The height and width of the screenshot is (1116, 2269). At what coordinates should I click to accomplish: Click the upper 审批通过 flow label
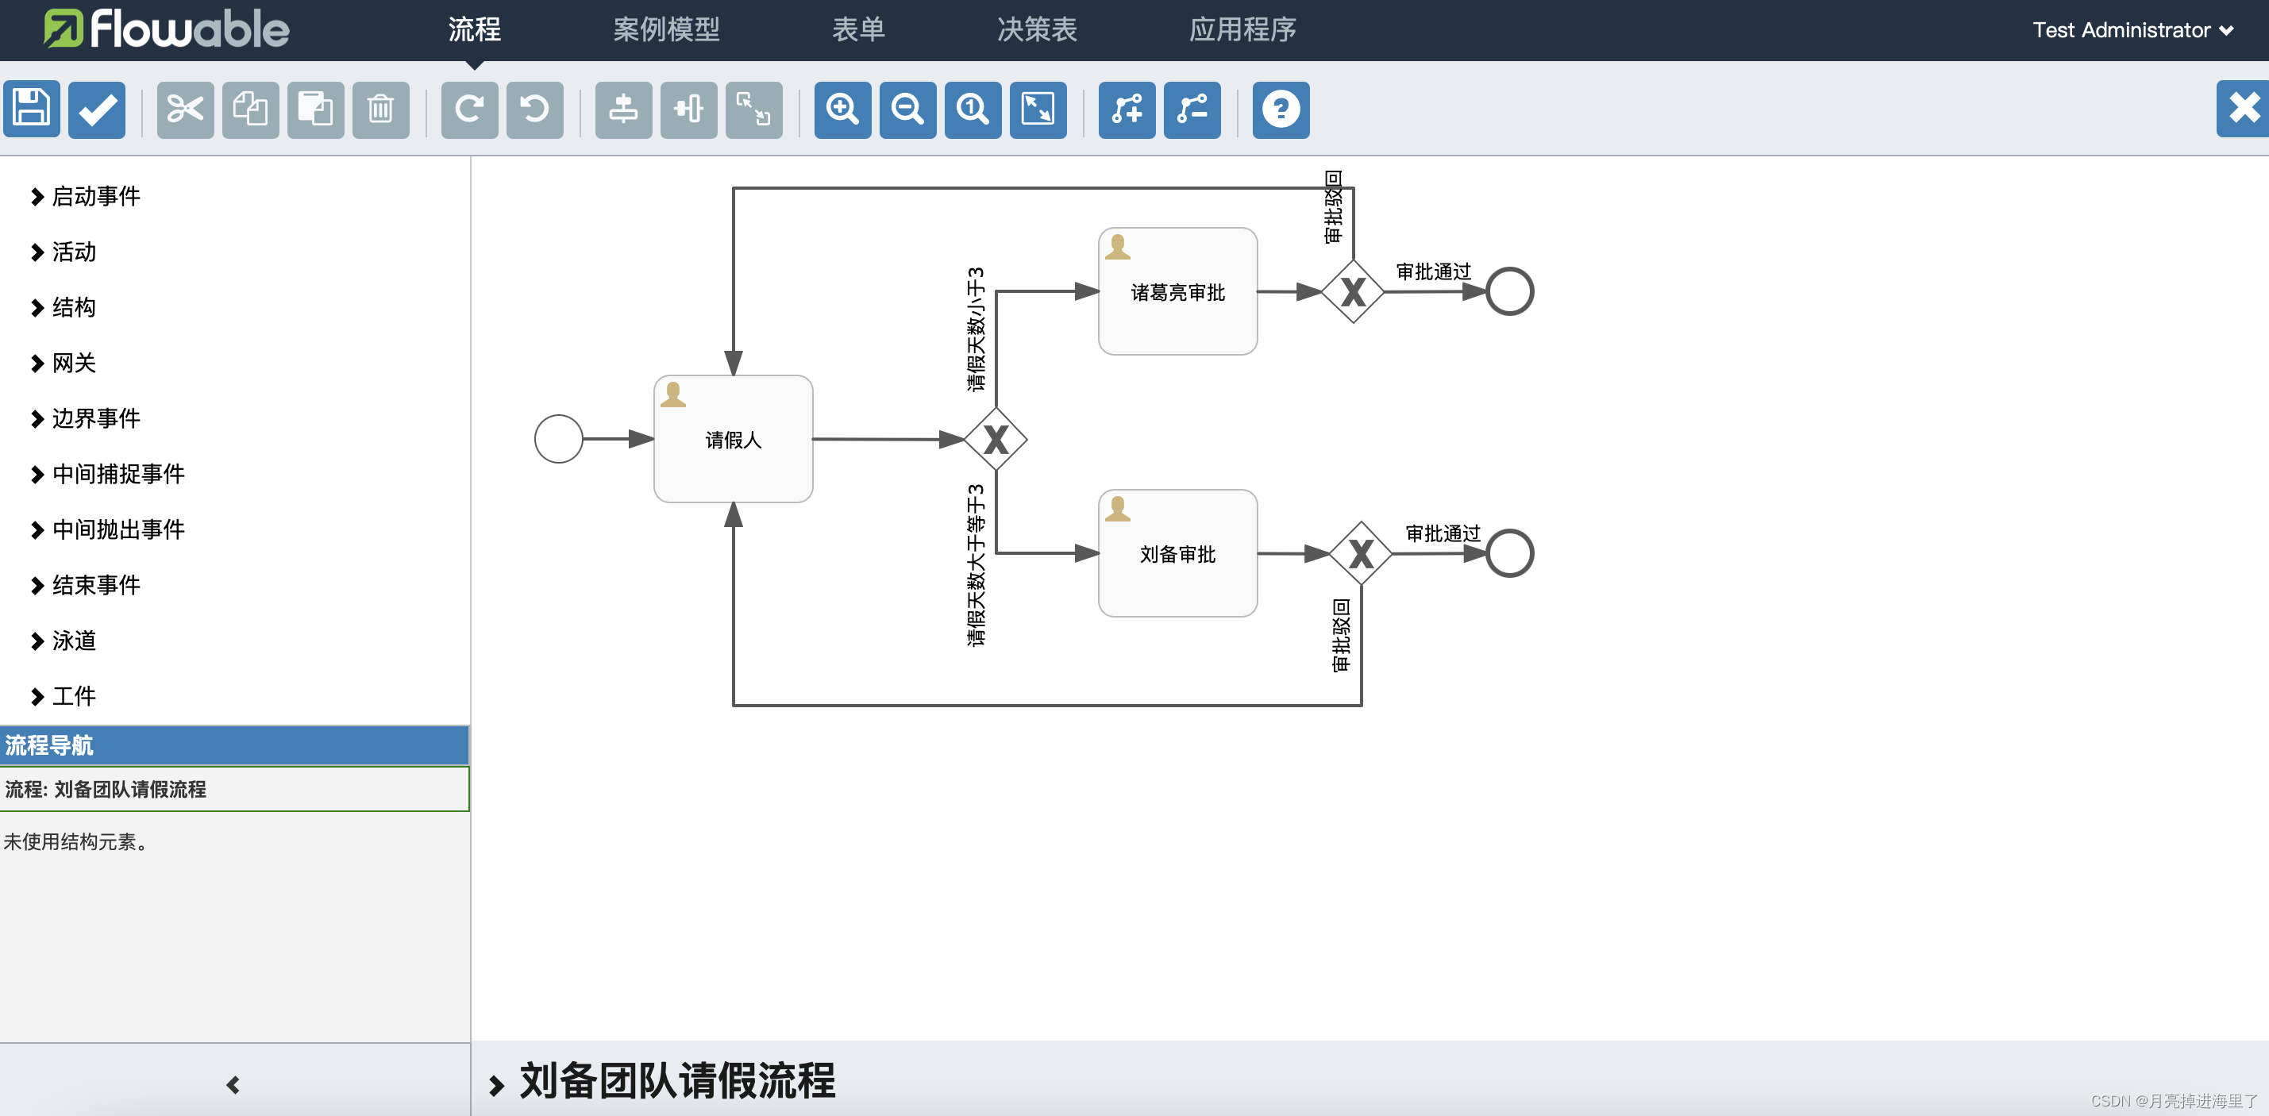1433,271
